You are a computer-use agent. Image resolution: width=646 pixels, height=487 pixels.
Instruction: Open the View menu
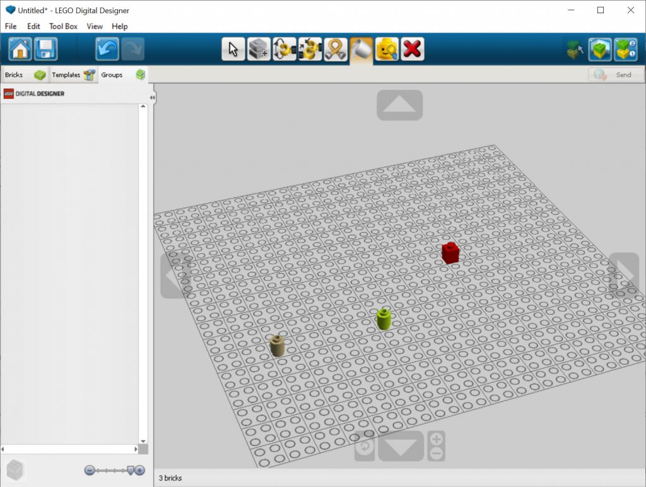[x=95, y=26]
